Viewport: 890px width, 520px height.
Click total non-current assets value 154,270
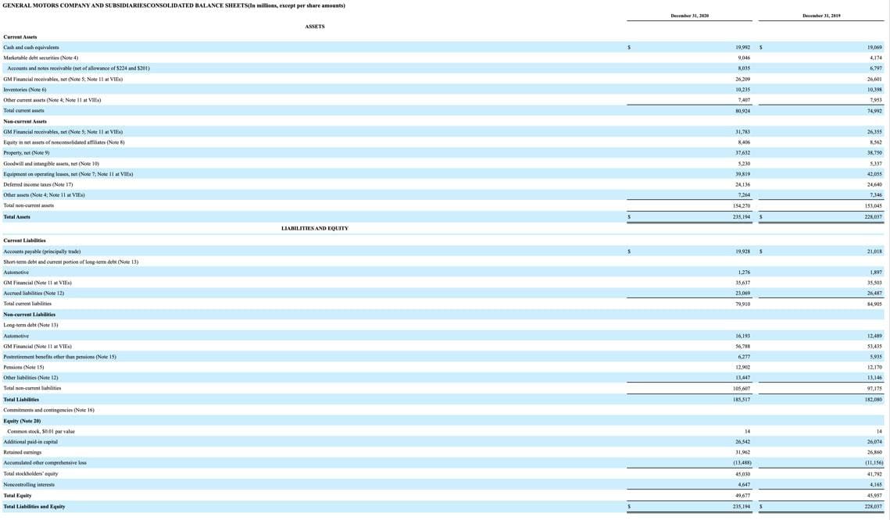point(742,205)
